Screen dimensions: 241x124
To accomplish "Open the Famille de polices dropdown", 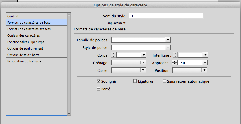I will click(x=168, y=40).
